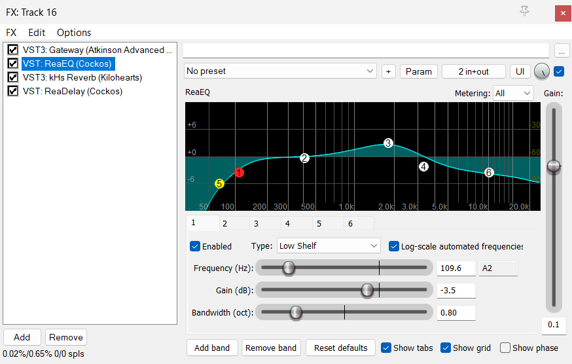Pin the FX window on top
This screenshot has height=364, width=572.
tap(525, 11)
